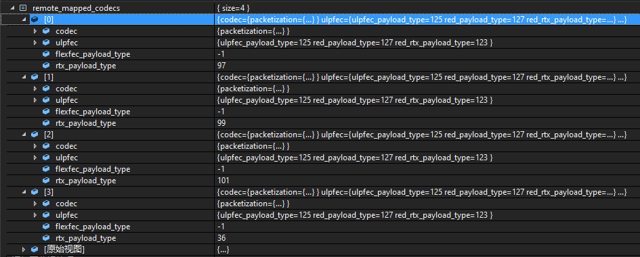Click the value 101
The image size is (640, 257).
[x=223, y=181]
